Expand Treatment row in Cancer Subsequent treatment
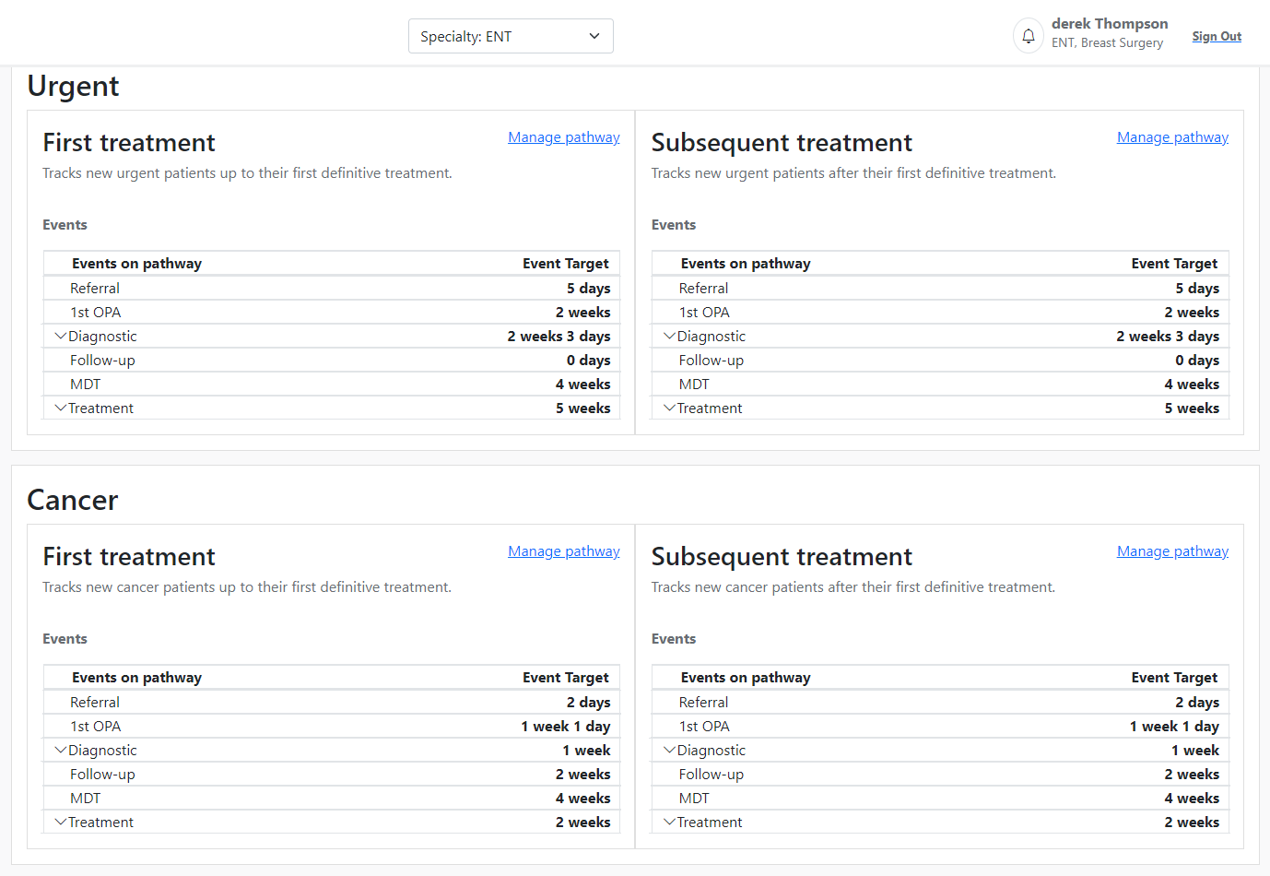 coord(670,823)
